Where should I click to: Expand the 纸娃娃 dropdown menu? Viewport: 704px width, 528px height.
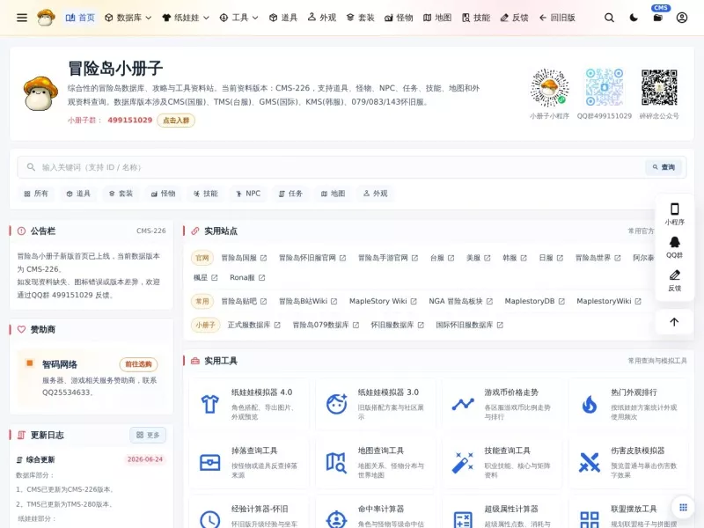186,18
